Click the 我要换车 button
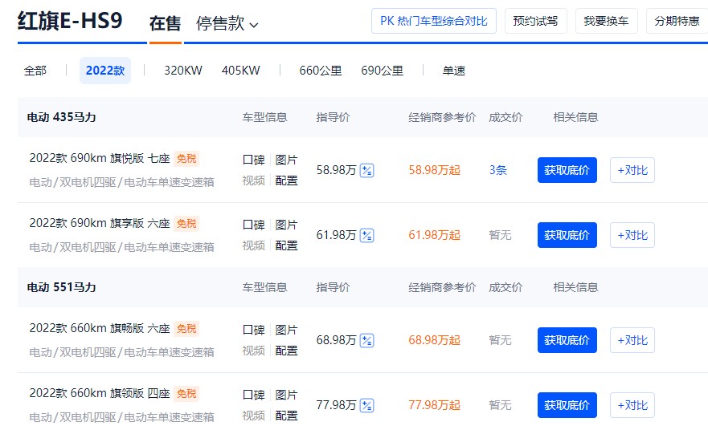 point(607,21)
